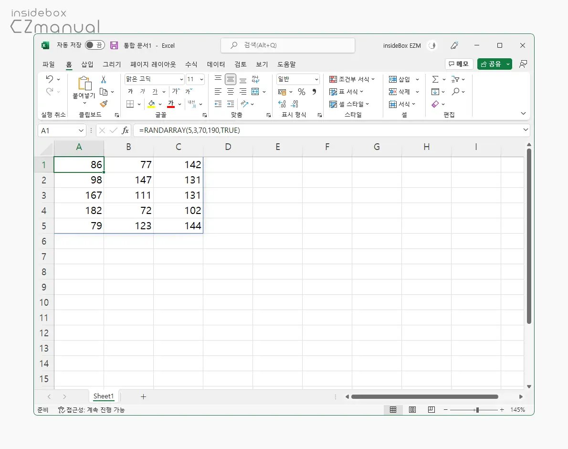Image resolution: width=568 pixels, height=449 pixels.
Task: Open the number format dropdown
Action: pos(316,79)
